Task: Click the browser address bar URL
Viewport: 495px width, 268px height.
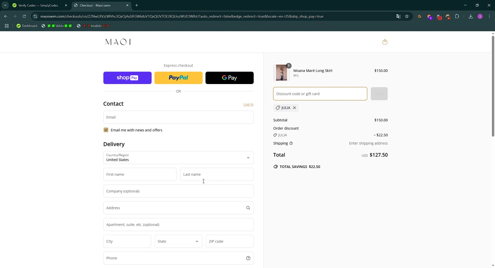Action: click(182, 16)
